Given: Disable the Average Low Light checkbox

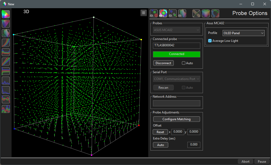Looking at the screenshot, I should point(210,41).
